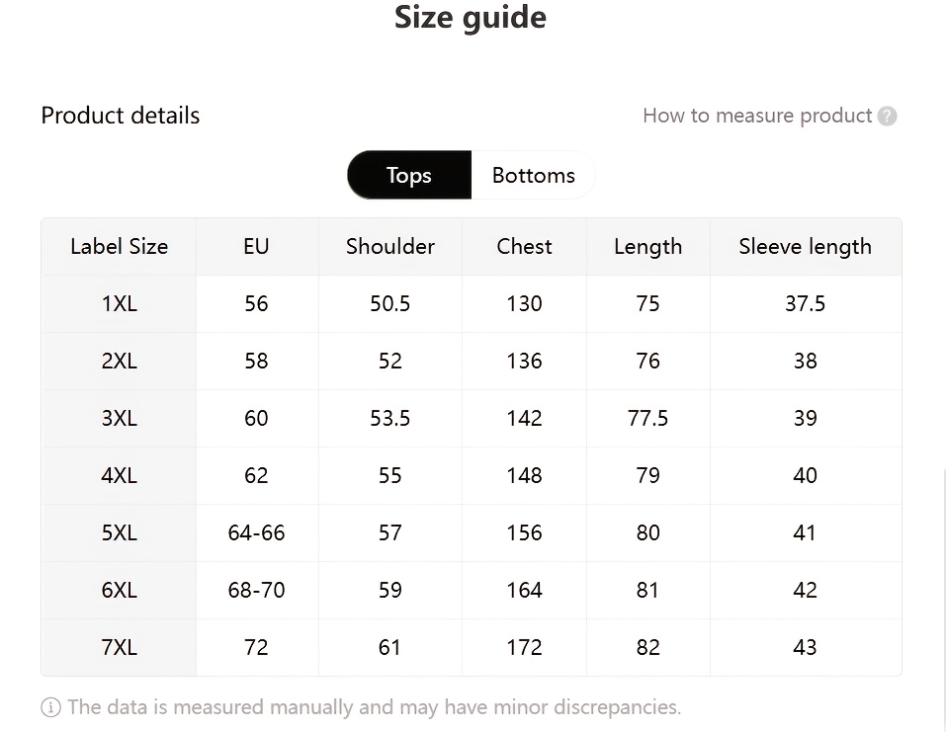The width and height of the screenshot is (946, 732).
Task: Click the Chest column header
Action: click(524, 247)
